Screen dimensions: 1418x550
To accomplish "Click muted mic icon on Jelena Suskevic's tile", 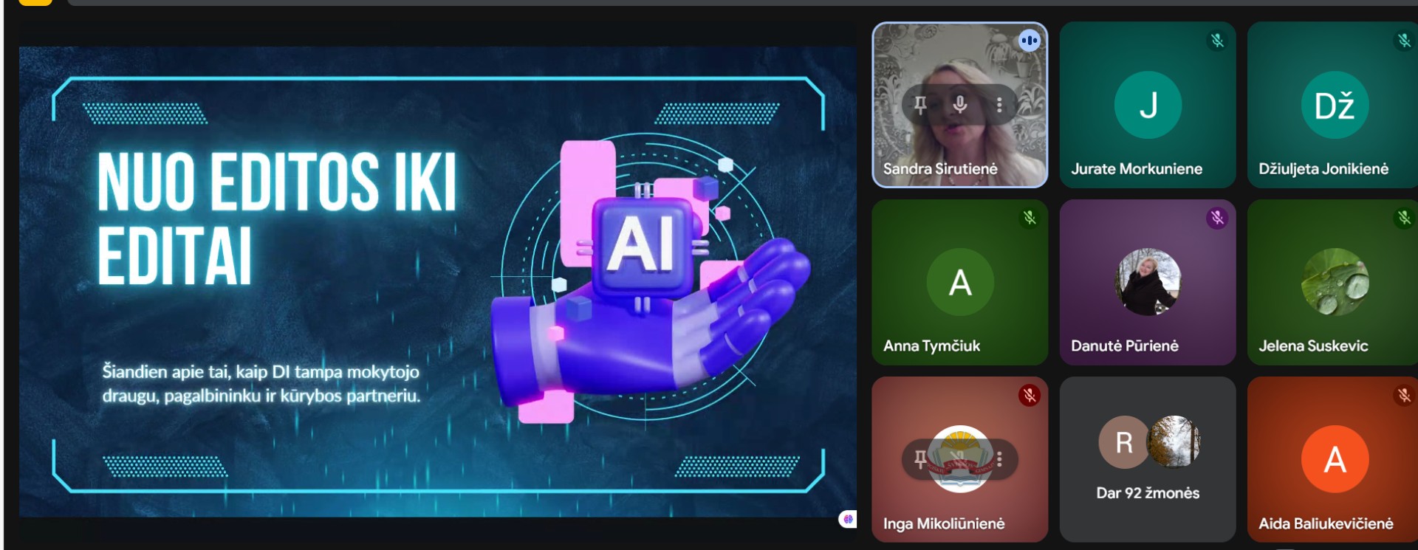I will tap(1404, 218).
